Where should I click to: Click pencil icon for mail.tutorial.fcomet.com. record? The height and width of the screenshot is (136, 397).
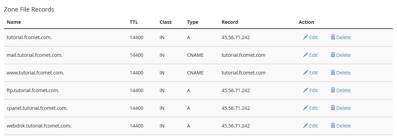point(306,55)
